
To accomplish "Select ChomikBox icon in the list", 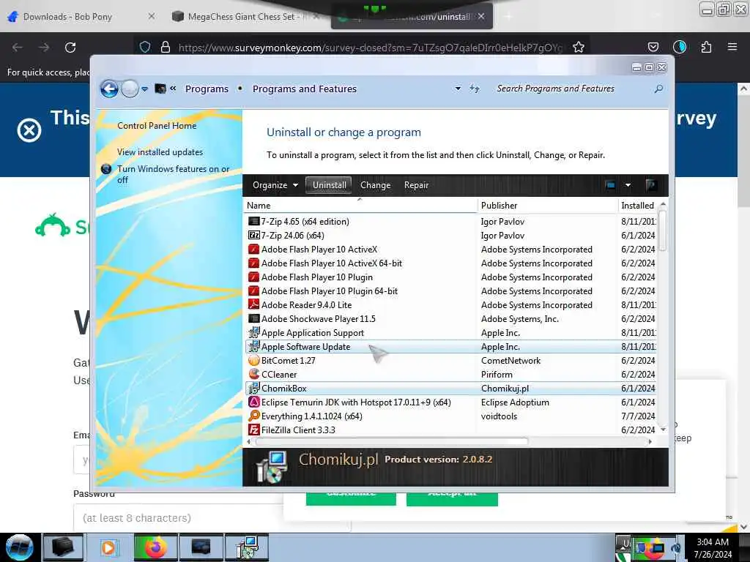I will coord(253,389).
